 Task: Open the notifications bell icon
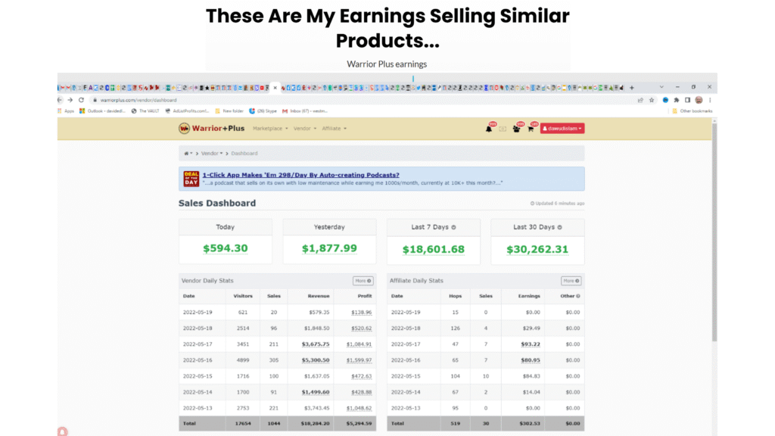pos(489,128)
